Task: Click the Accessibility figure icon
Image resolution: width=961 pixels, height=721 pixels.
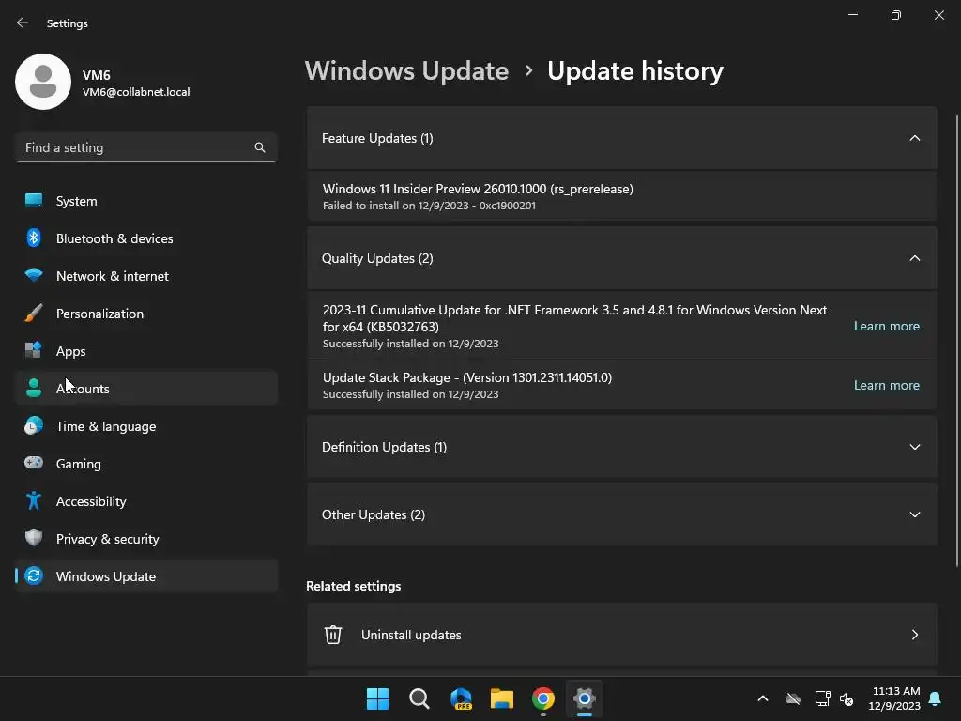Action: (34, 501)
